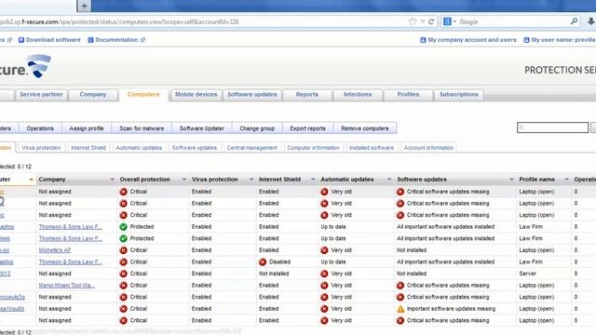Click the red Disabled Internet Shield icon
The width and height of the screenshot is (596, 335).
[263, 262]
